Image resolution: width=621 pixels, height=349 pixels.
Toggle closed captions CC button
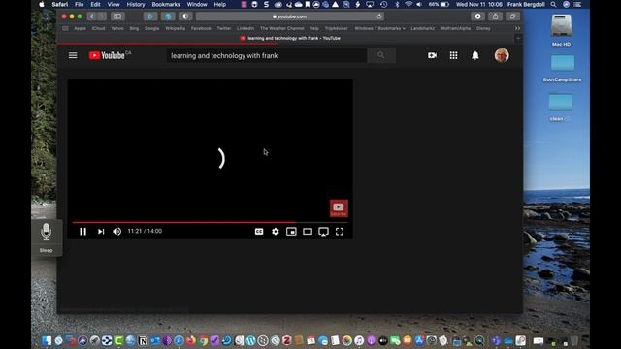click(259, 232)
